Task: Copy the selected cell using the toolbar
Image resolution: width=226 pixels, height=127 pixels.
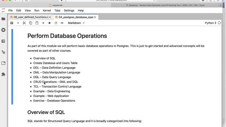Action: coord(31,23)
